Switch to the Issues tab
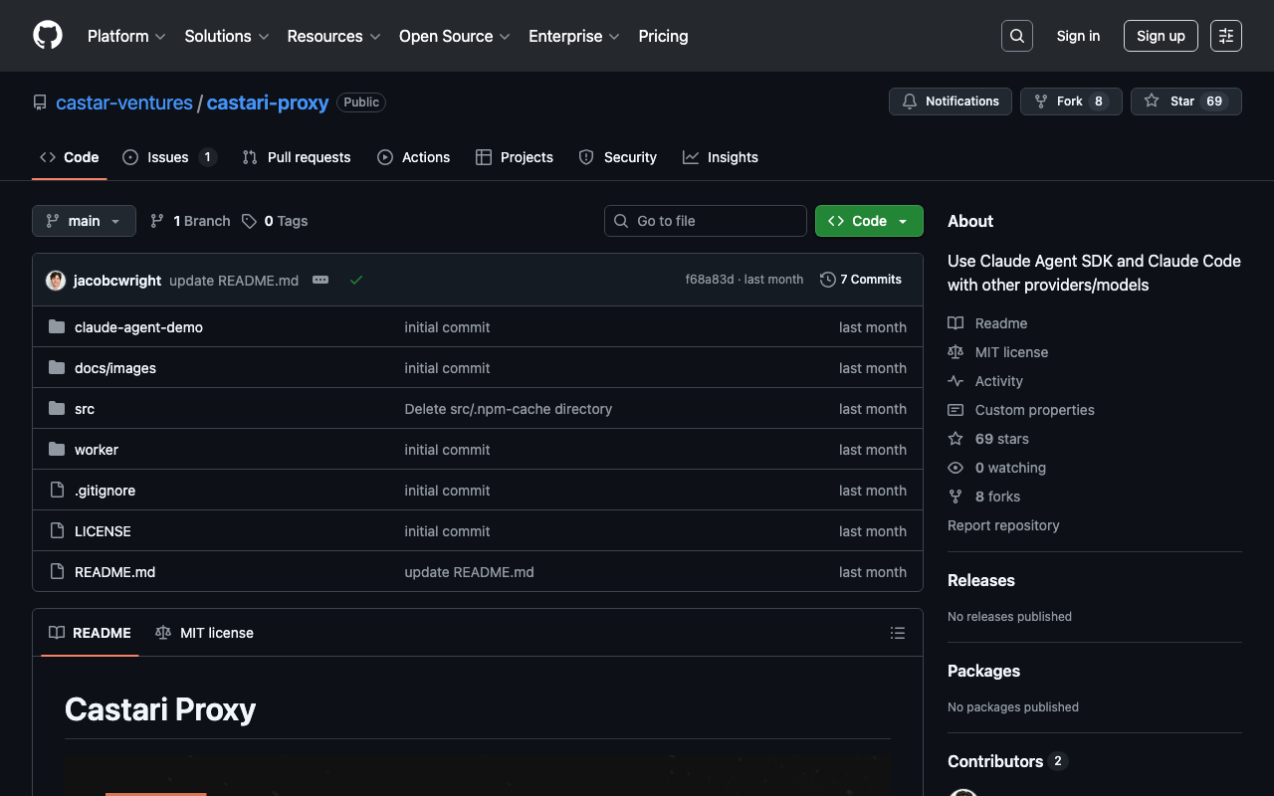This screenshot has width=1274, height=796. coord(168,157)
